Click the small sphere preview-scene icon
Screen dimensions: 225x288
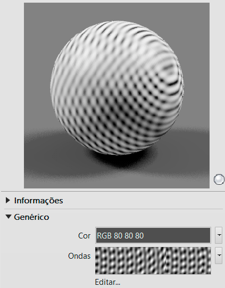click(219, 179)
